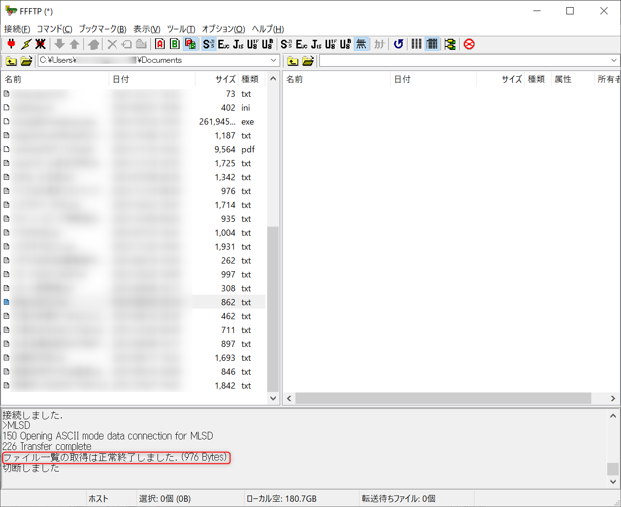Image resolution: width=621 pixels, height=507 pixels.
Task: Refresh the file list with the blue arrow icon
Action: [398, 44]
